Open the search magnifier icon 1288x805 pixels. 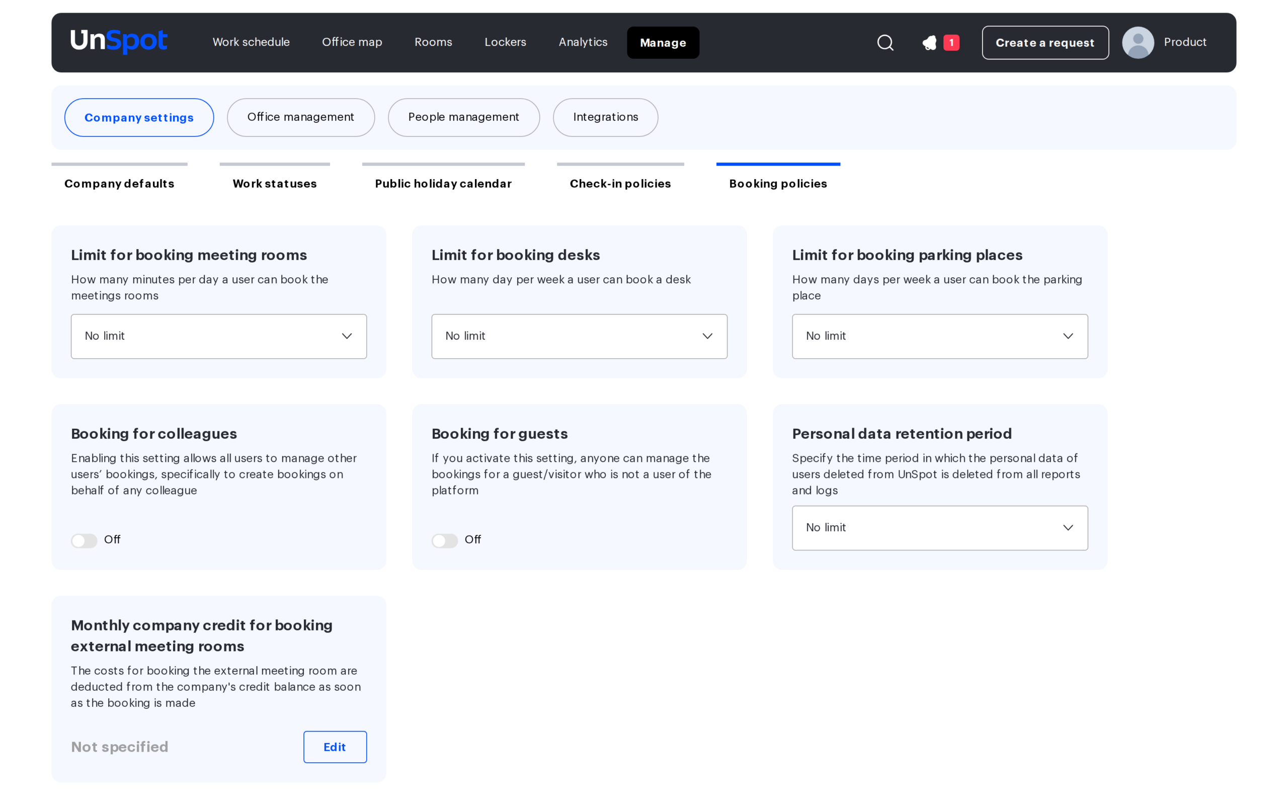885,43
